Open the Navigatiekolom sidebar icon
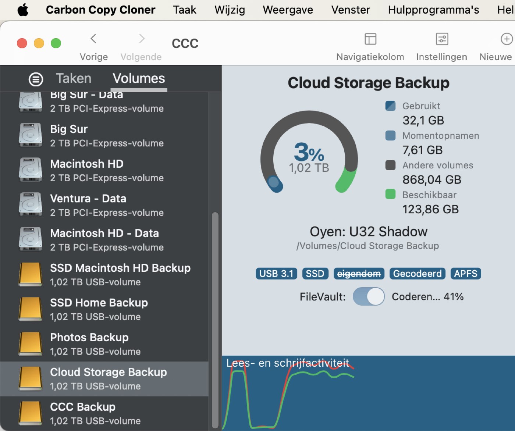The image size is (515, 431). (x=370, y=39)
